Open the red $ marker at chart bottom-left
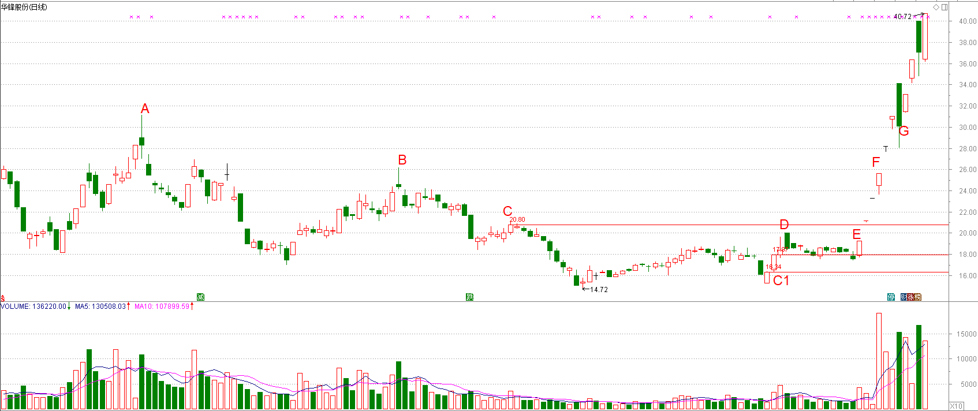The height and width of the screenshot is (411, 978). pos(3,298)
